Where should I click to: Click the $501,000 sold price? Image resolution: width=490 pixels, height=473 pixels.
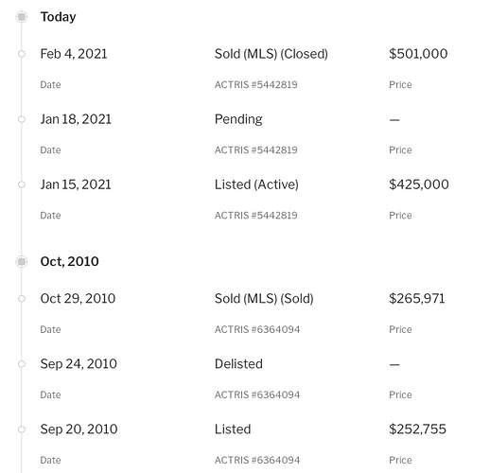(x=418, y=54)
